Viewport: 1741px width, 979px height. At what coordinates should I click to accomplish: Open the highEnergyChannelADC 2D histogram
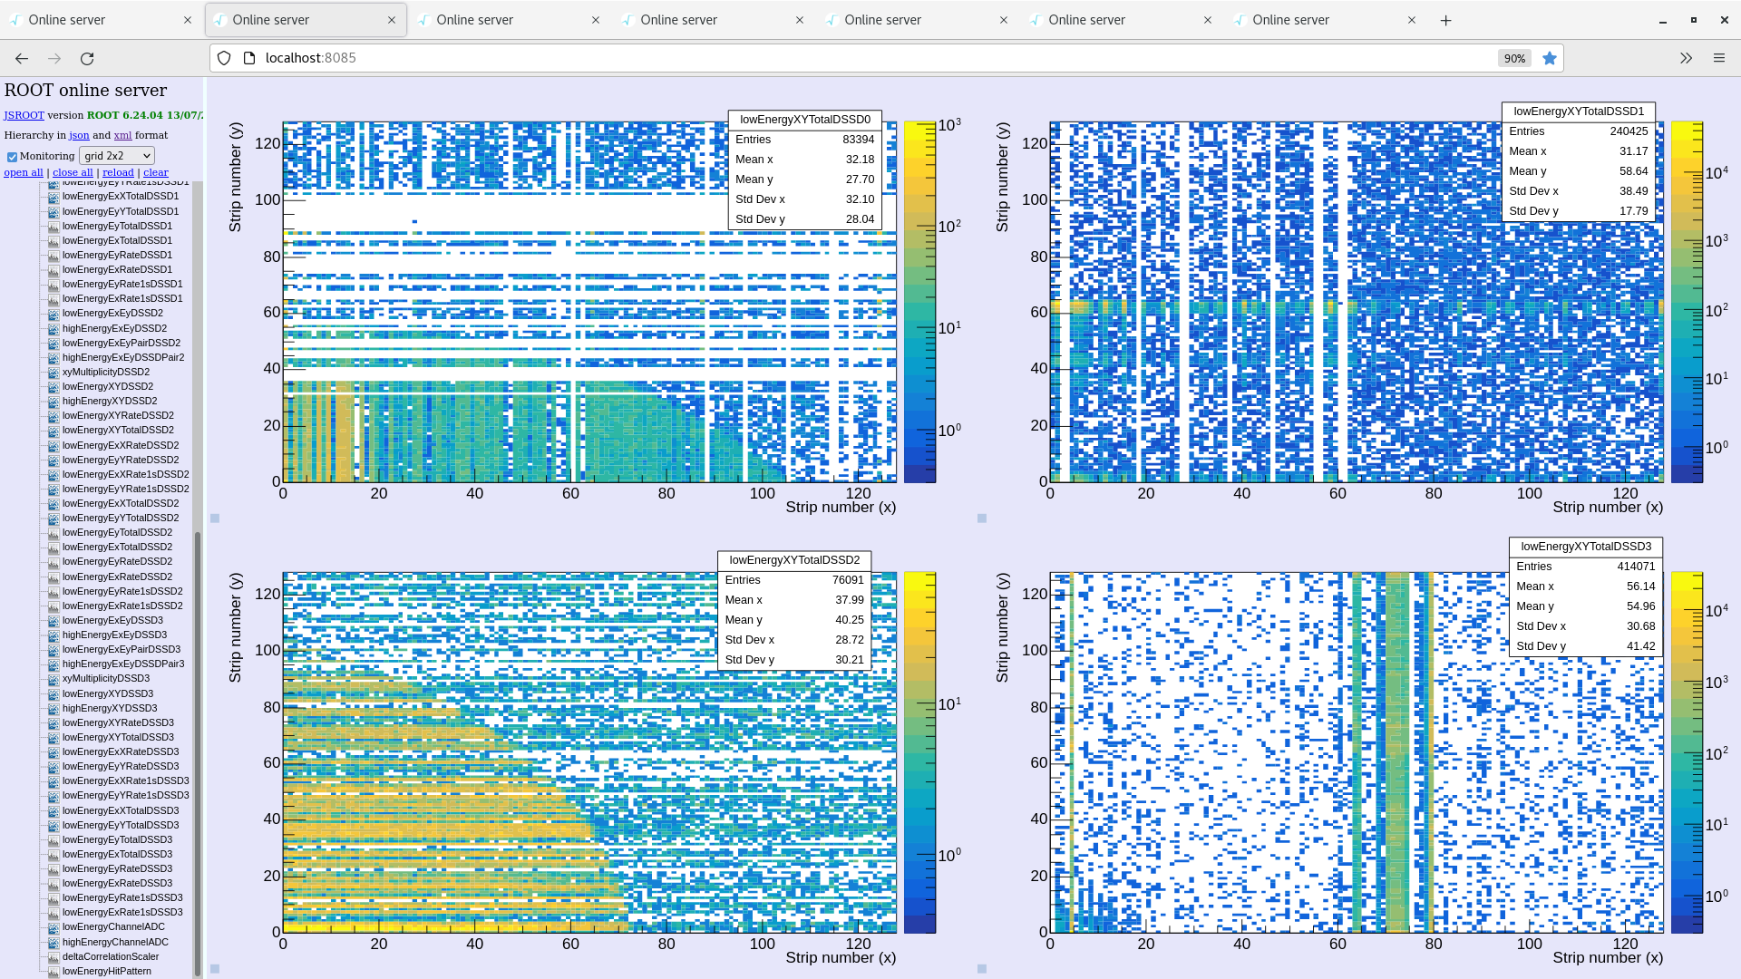[x=53, y=942]
